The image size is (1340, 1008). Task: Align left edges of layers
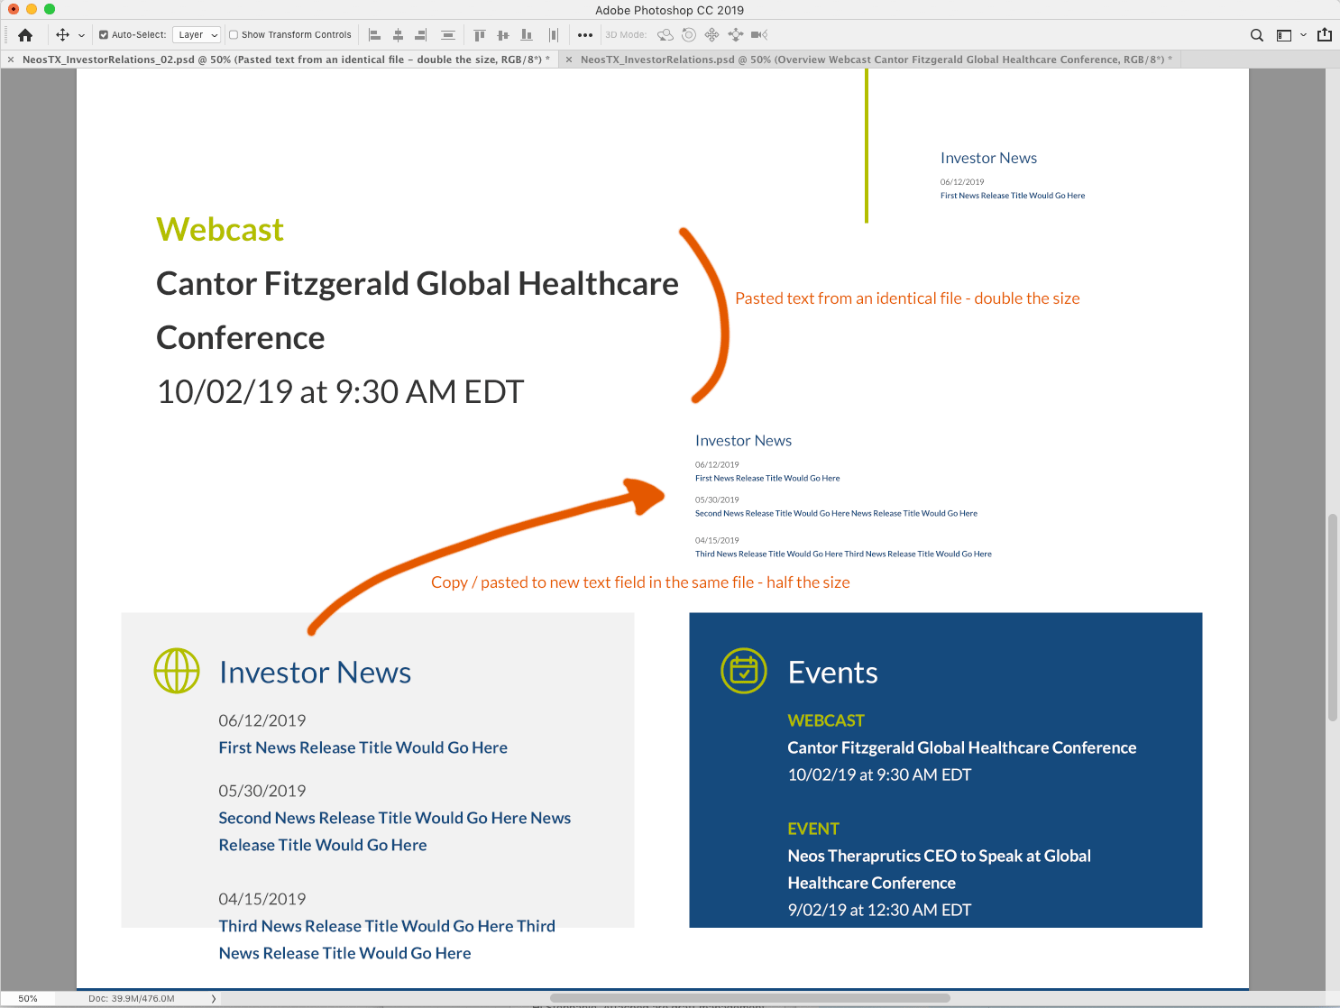tap(374, 35)
